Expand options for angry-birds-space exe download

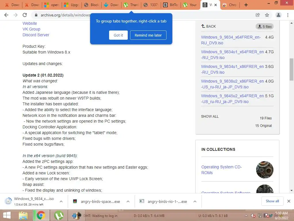tap(128, 201)
